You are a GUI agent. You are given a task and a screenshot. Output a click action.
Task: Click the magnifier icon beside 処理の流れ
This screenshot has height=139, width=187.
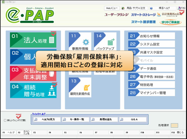[x=93, y=119]
